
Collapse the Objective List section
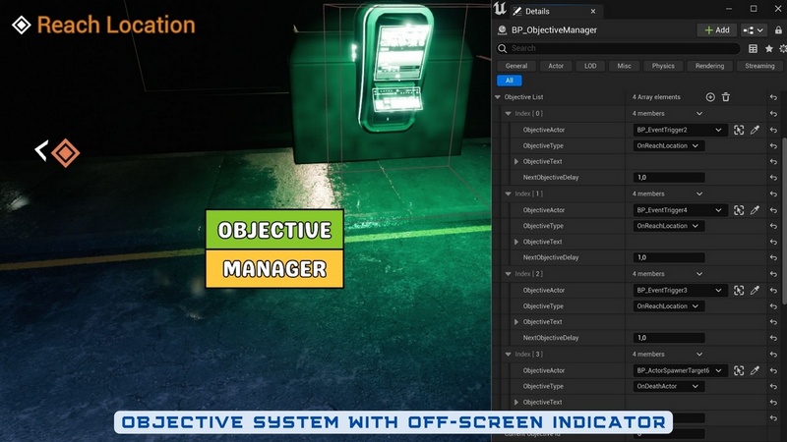pos(498,97)
